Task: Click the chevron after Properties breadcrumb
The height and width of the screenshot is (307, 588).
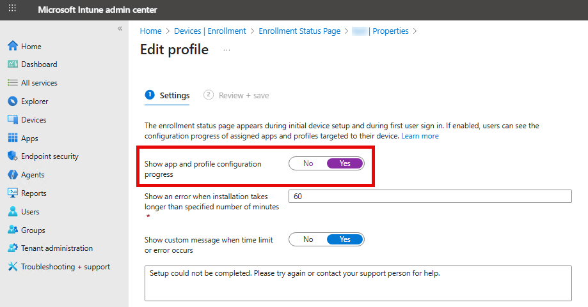Action: pos(415,31)
